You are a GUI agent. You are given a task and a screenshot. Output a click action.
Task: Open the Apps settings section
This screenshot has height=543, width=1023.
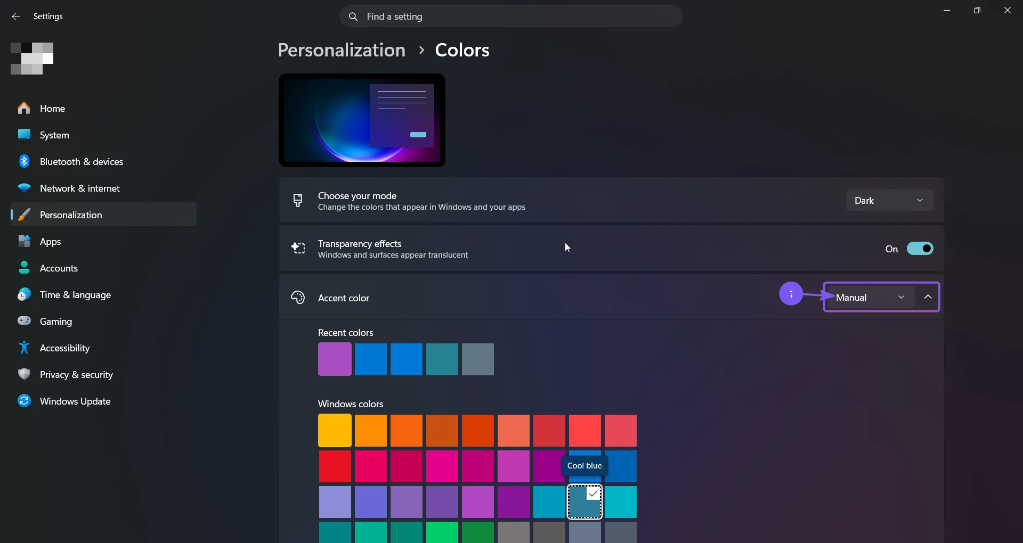[103, 241]
